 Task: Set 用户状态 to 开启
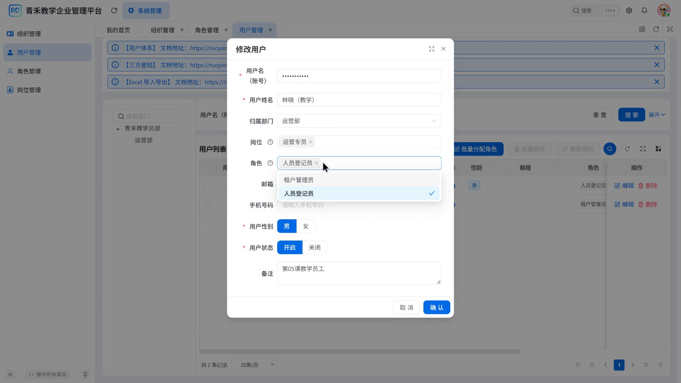(x=290, y=248)
